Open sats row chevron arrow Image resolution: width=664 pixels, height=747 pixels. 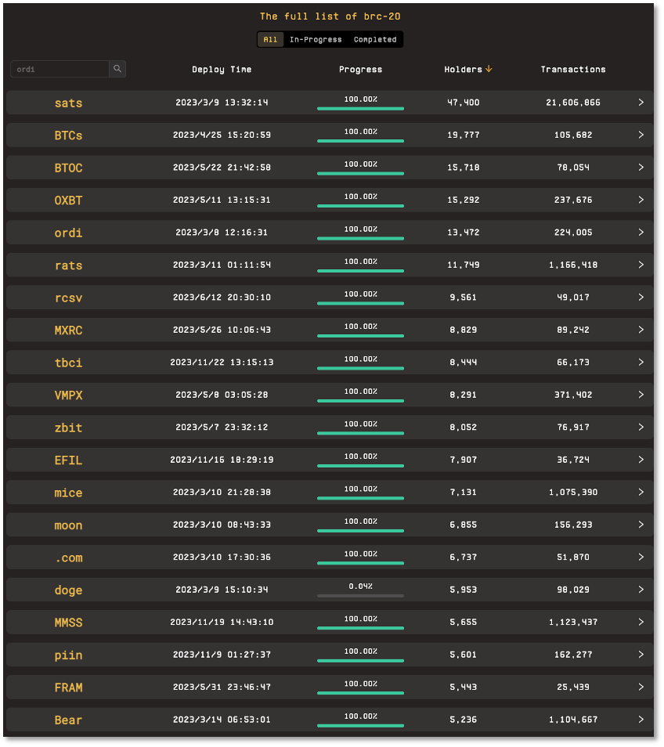coord(641,103)
